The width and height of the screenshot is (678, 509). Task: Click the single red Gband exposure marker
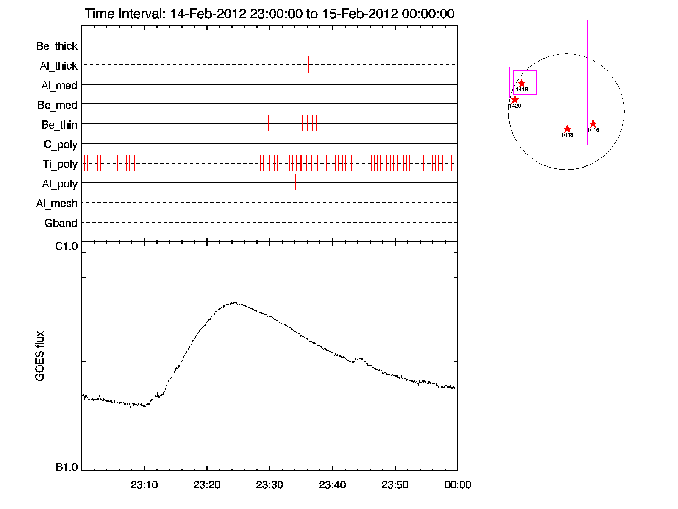pyautogui.click(x=295, y=222)
